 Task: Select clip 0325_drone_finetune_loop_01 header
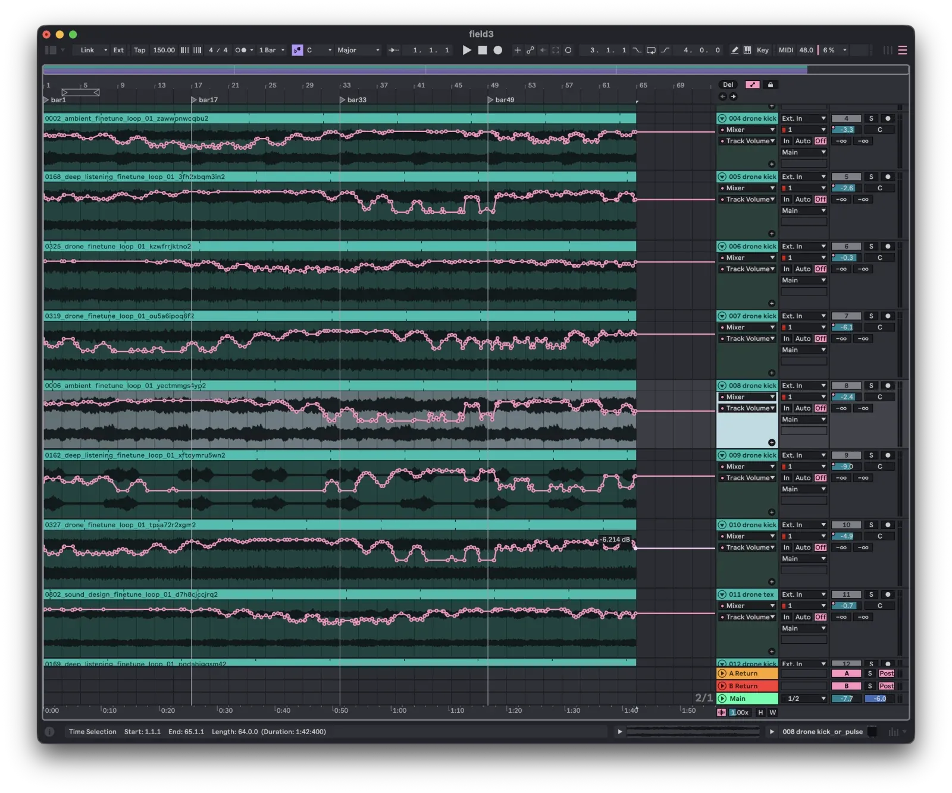point(340,246)
